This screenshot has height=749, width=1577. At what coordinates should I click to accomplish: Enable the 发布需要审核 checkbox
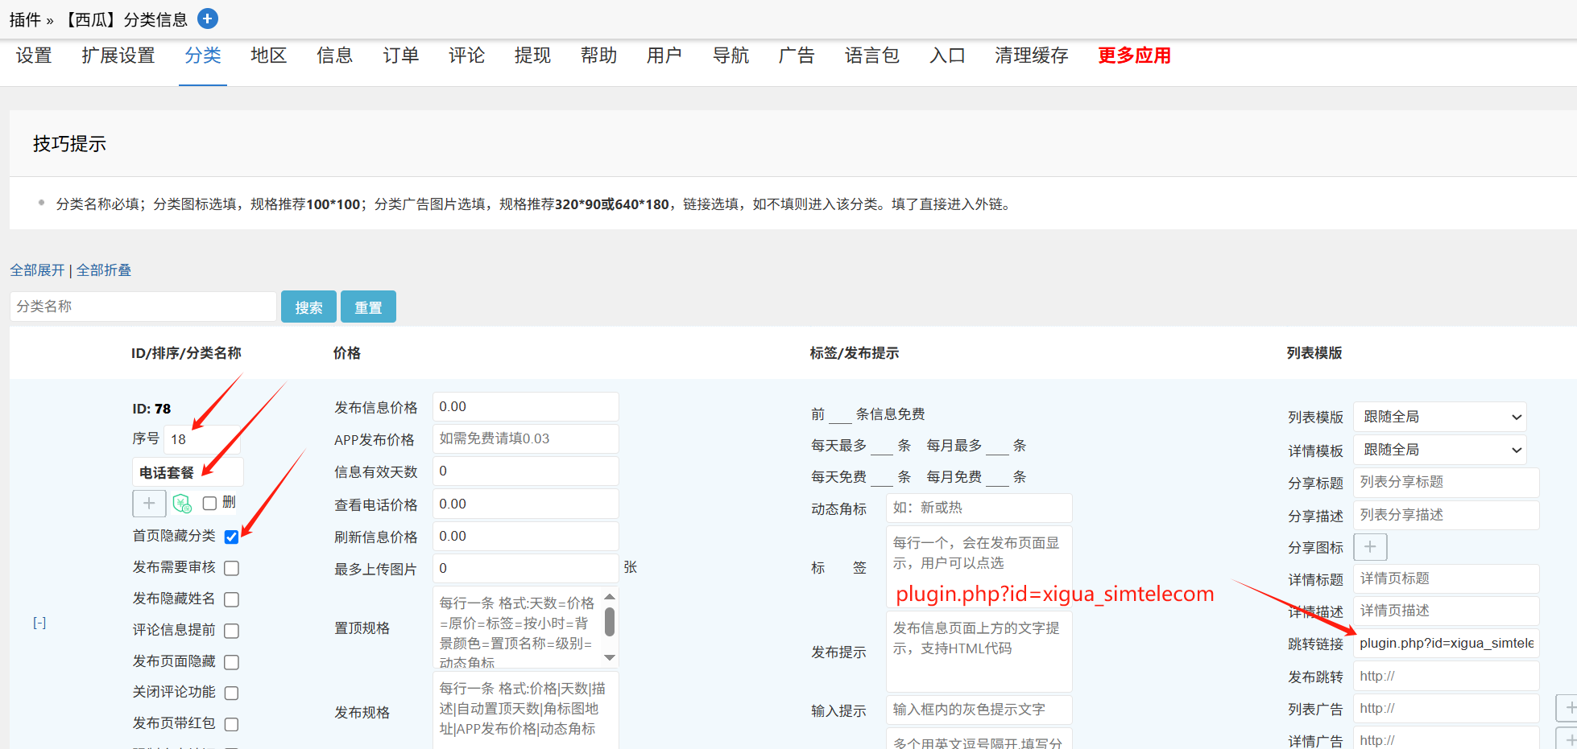point(232,568)
